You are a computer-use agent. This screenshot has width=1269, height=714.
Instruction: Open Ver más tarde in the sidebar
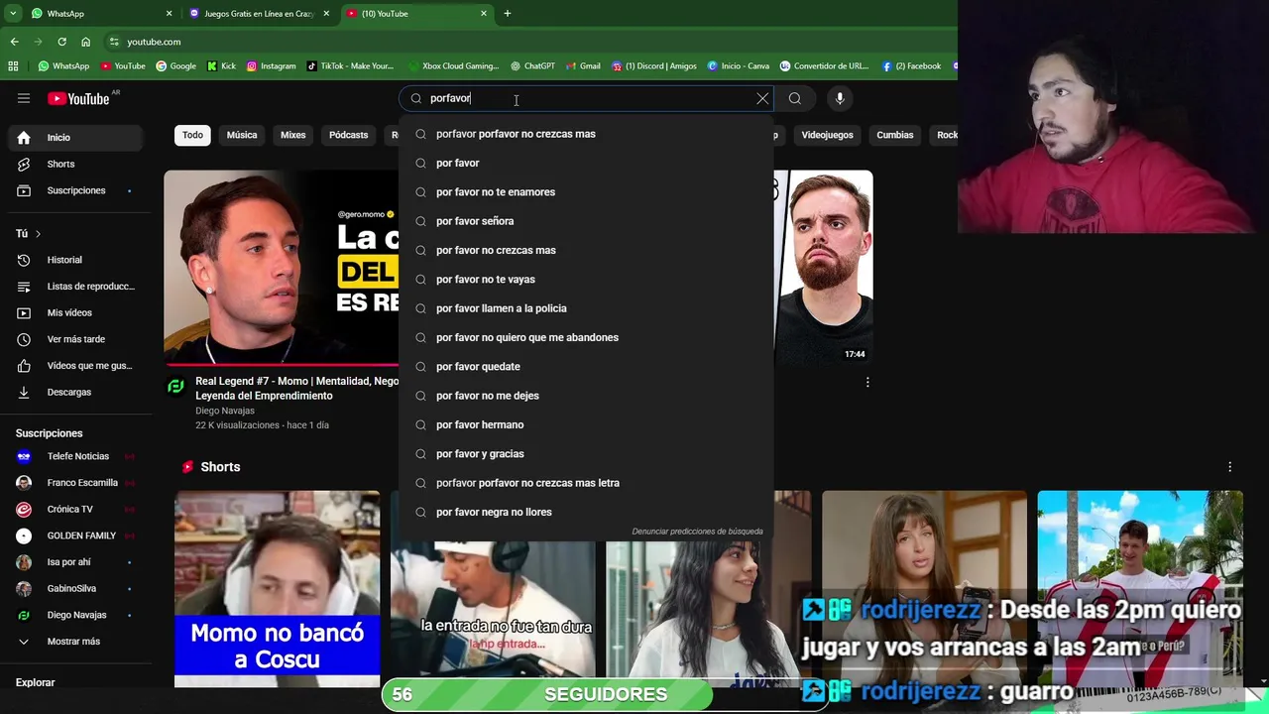pyautogui.click(x=75, y=339)
